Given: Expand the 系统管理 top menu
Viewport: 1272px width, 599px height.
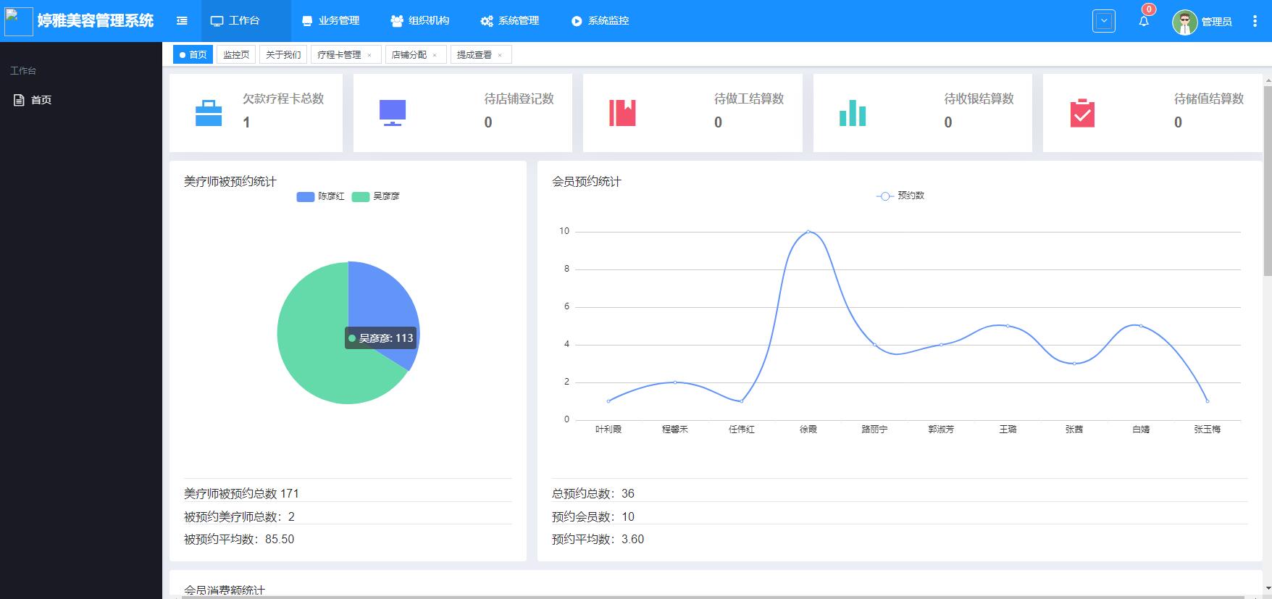Looking at the screenshot, I should click(x=510, y=21).
